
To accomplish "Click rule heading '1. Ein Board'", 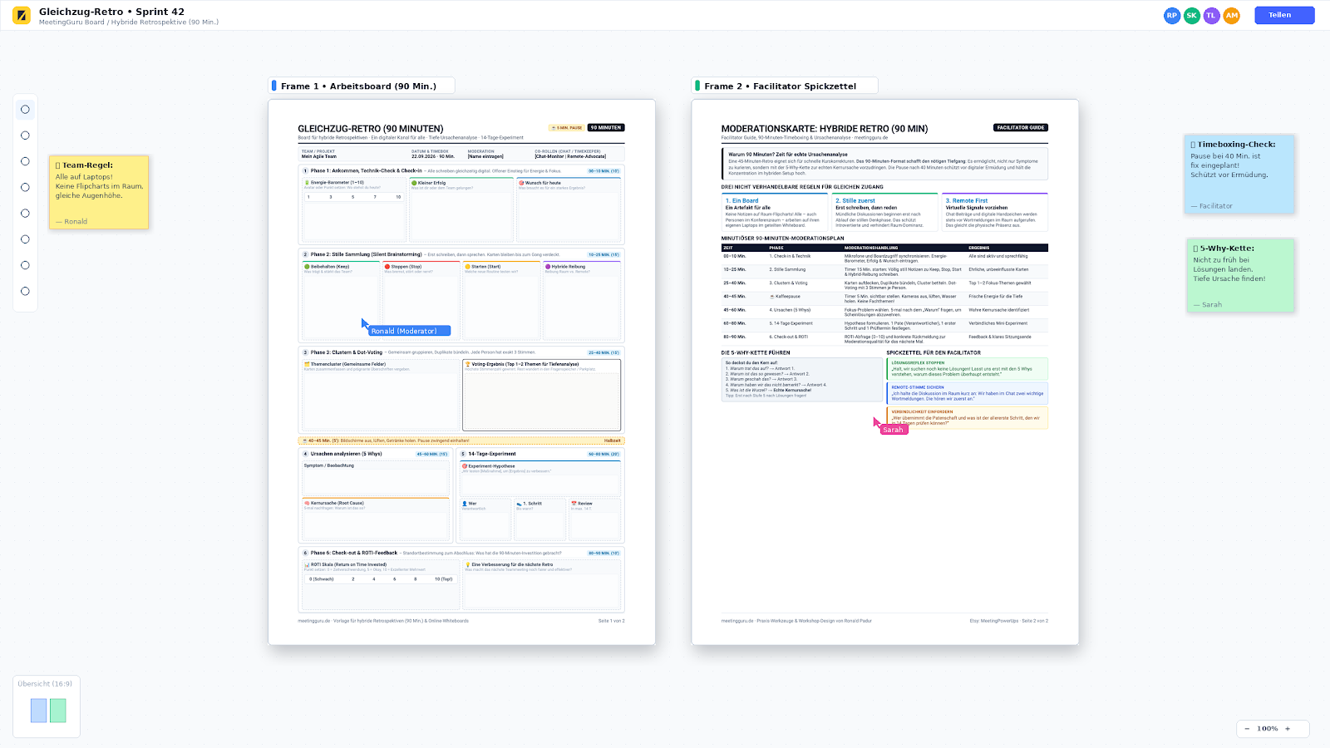I will pyautogui.click(x=741, y=200).
